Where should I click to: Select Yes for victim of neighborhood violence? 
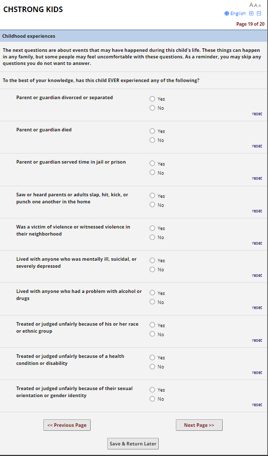coord(152,228)
